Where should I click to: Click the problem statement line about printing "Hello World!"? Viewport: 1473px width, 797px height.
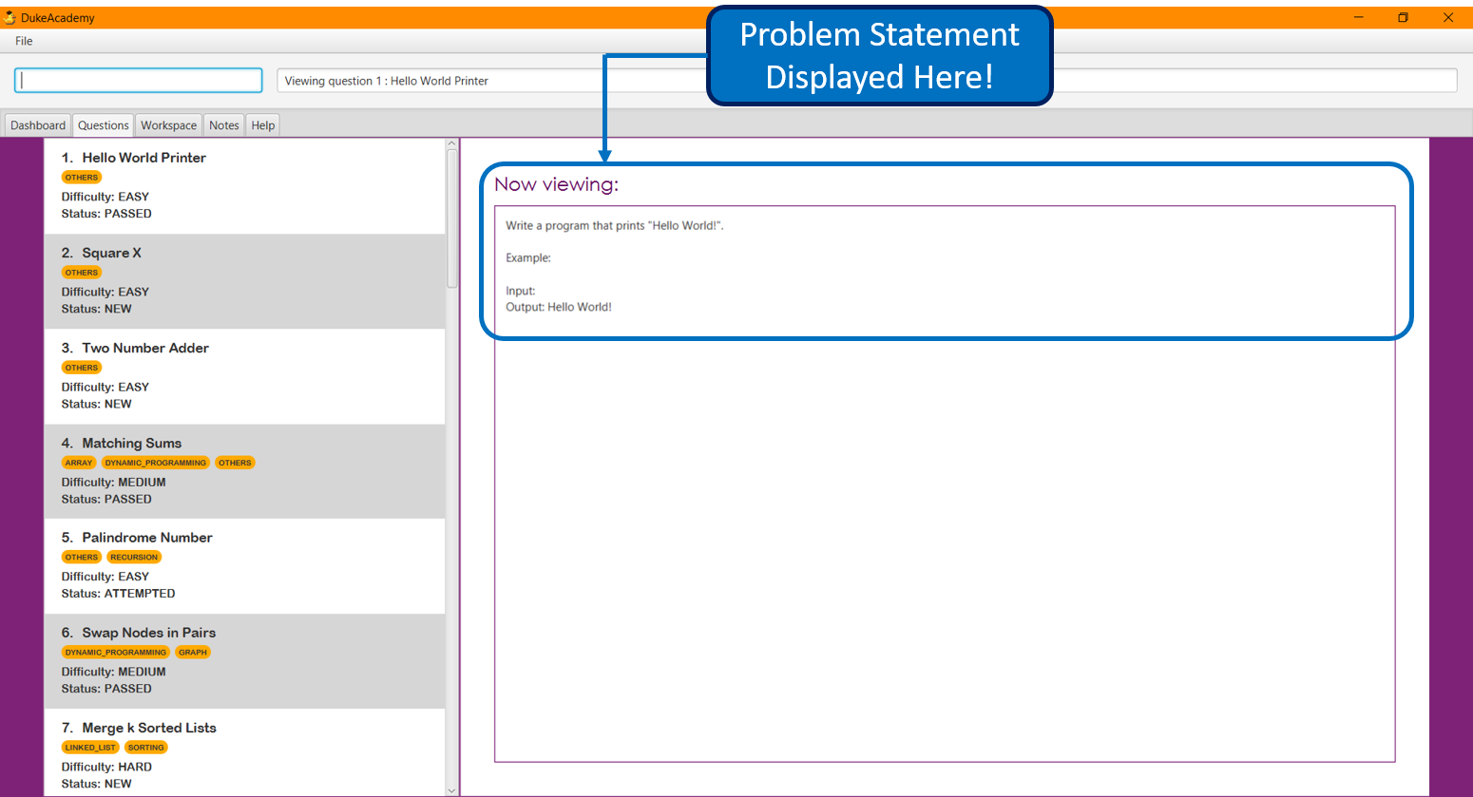tap(615, 226)
